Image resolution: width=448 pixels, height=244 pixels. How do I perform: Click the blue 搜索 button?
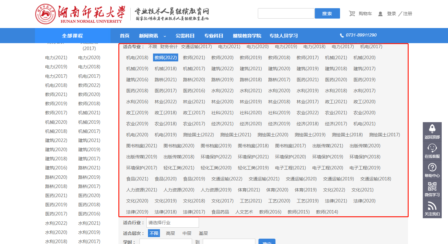(x=327, y=14)
